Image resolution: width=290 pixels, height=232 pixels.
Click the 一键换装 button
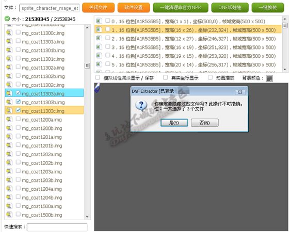click(268, 8)
